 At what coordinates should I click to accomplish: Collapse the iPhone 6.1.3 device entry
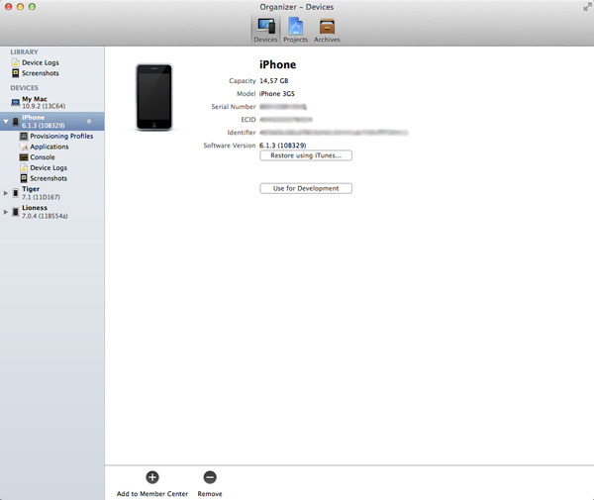pos(6,122)
